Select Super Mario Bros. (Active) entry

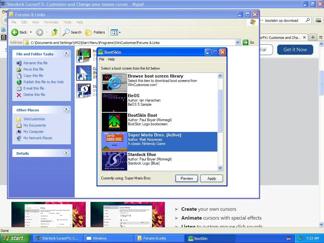click(159, 142)
